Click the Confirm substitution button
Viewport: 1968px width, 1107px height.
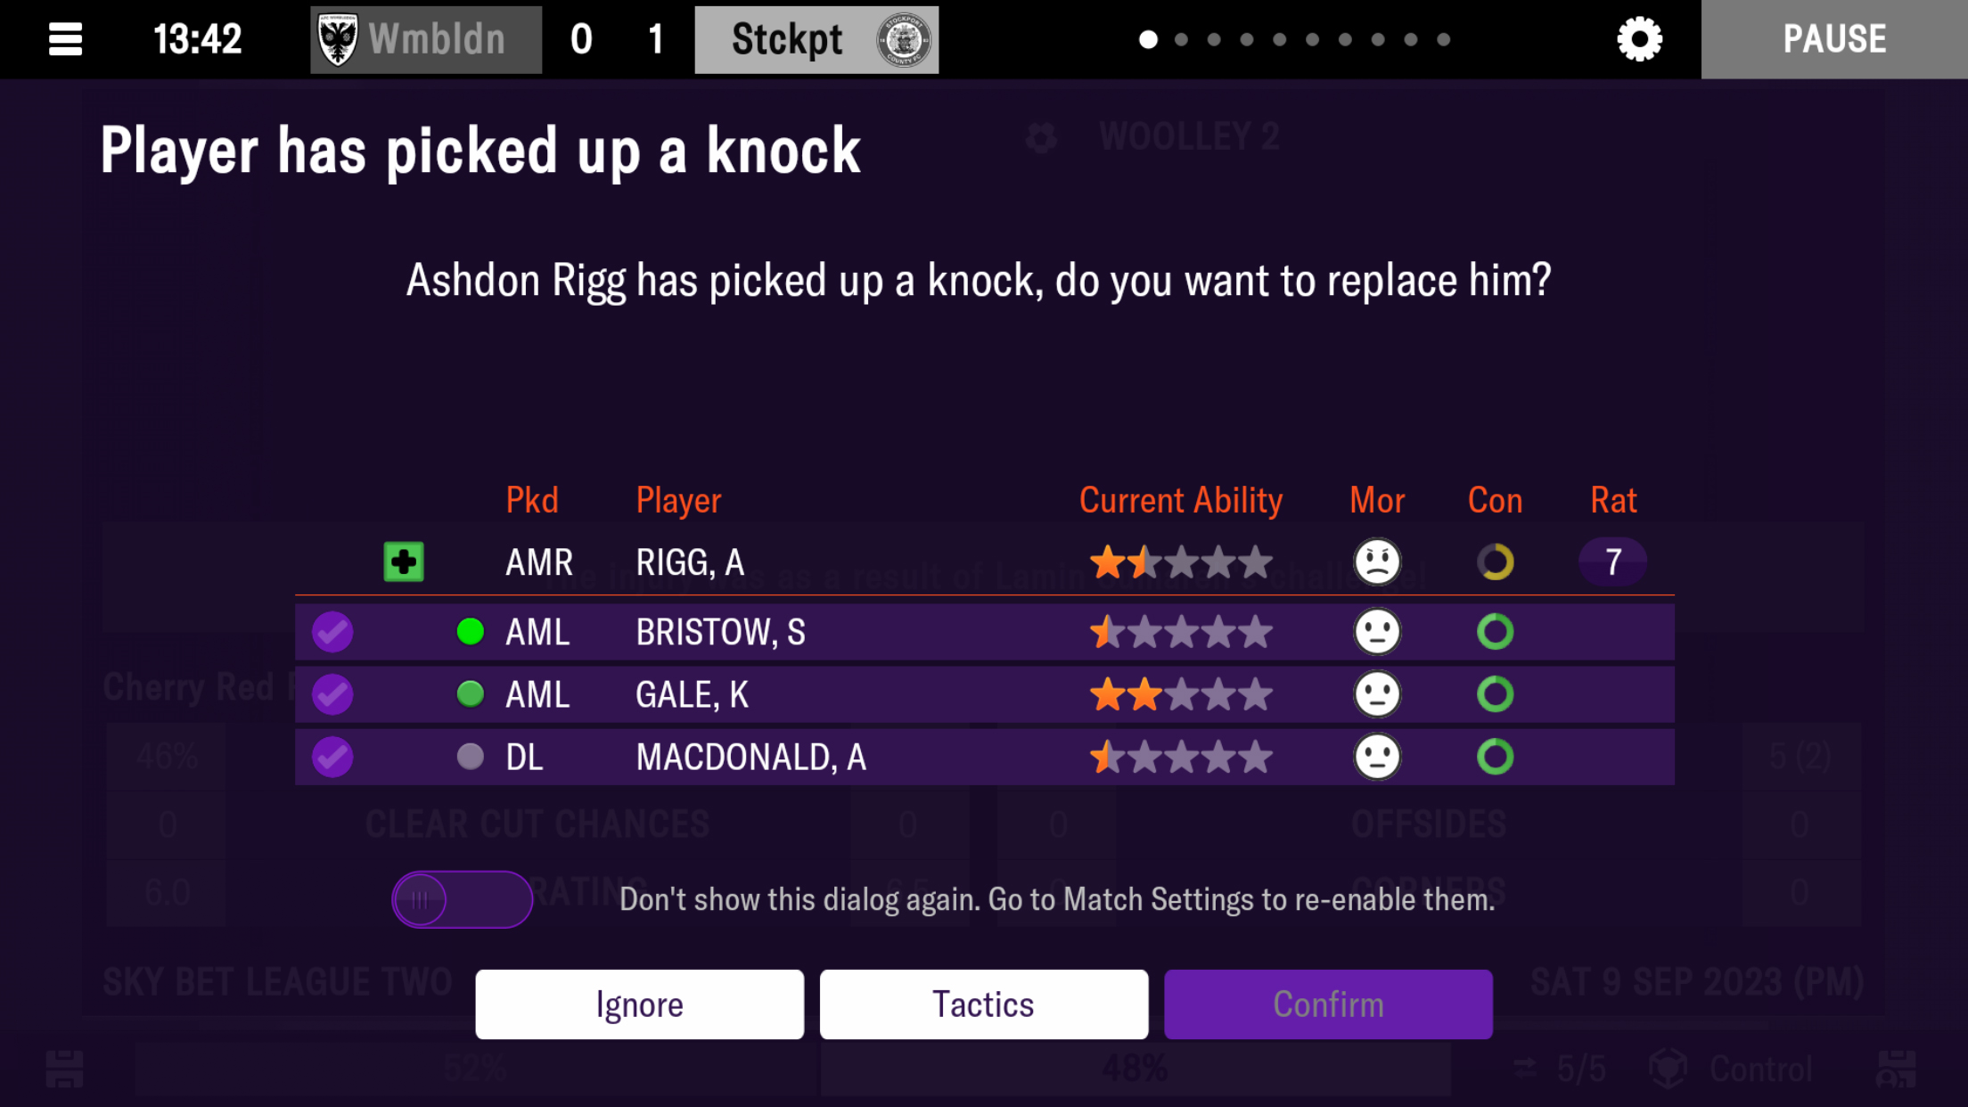[1327, 1004]
